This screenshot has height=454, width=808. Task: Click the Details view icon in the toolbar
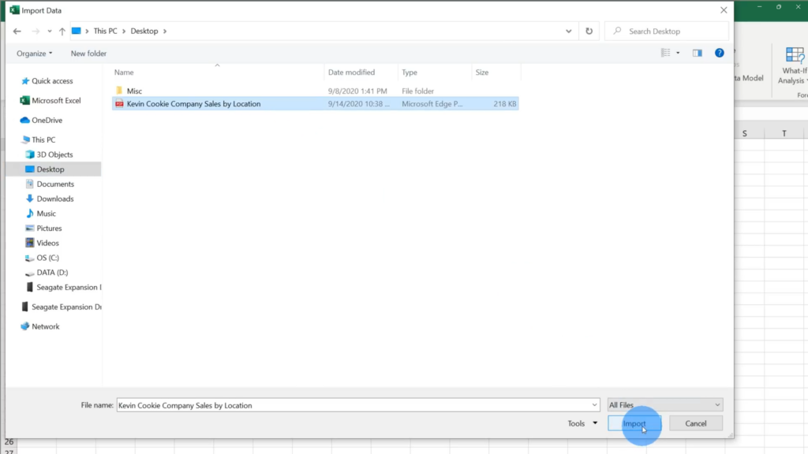667,53
